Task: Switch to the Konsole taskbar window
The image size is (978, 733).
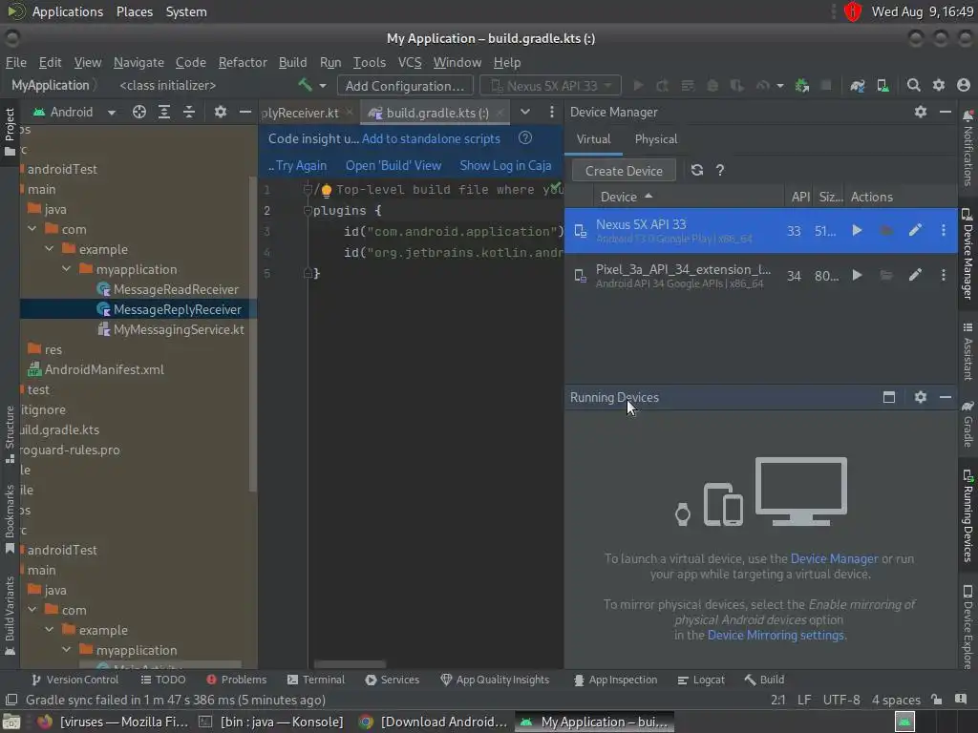Action: 272,722
